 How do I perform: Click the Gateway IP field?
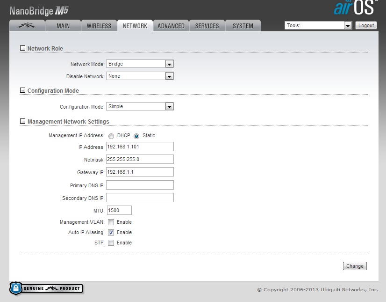(140, 172)
